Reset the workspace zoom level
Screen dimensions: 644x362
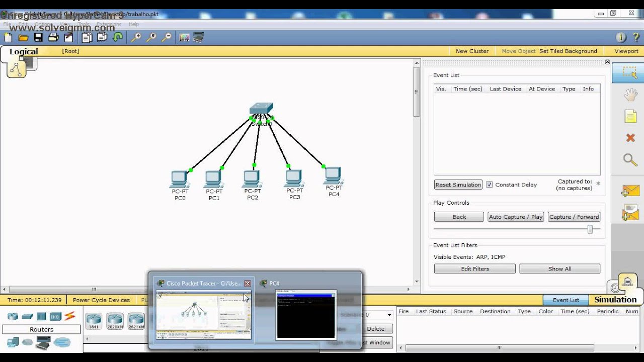[151, 38]
